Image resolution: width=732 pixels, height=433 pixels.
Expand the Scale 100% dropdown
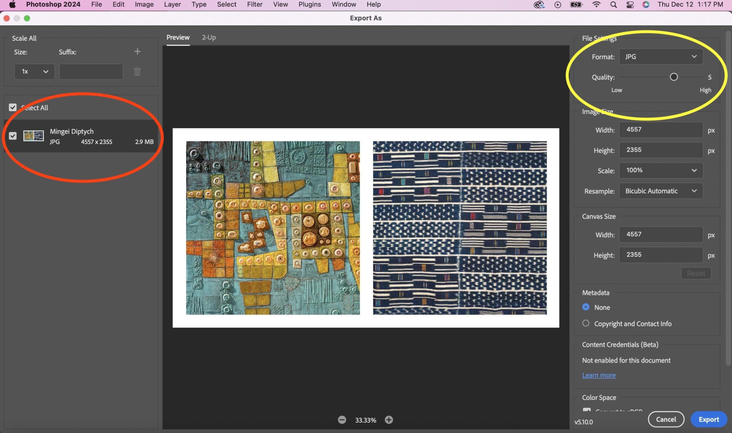(x=661, y=170)
